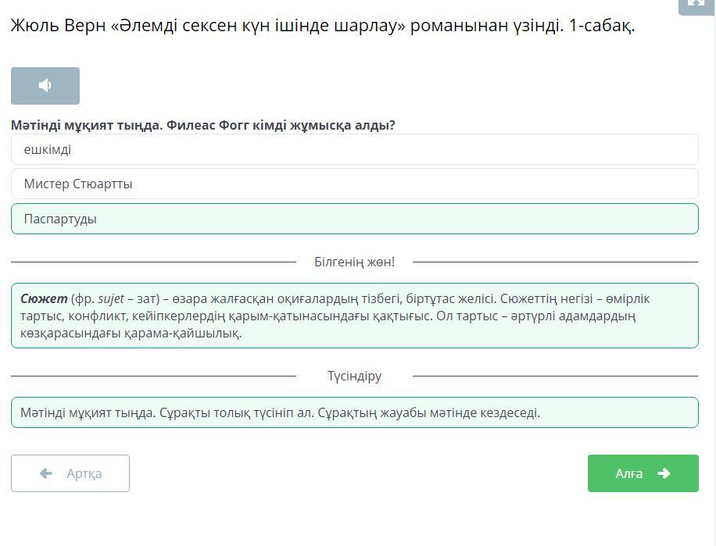This screenshot has height=546, width=716.
Task: Click the italic word "sujet"
Action: (x=111, y=298)
